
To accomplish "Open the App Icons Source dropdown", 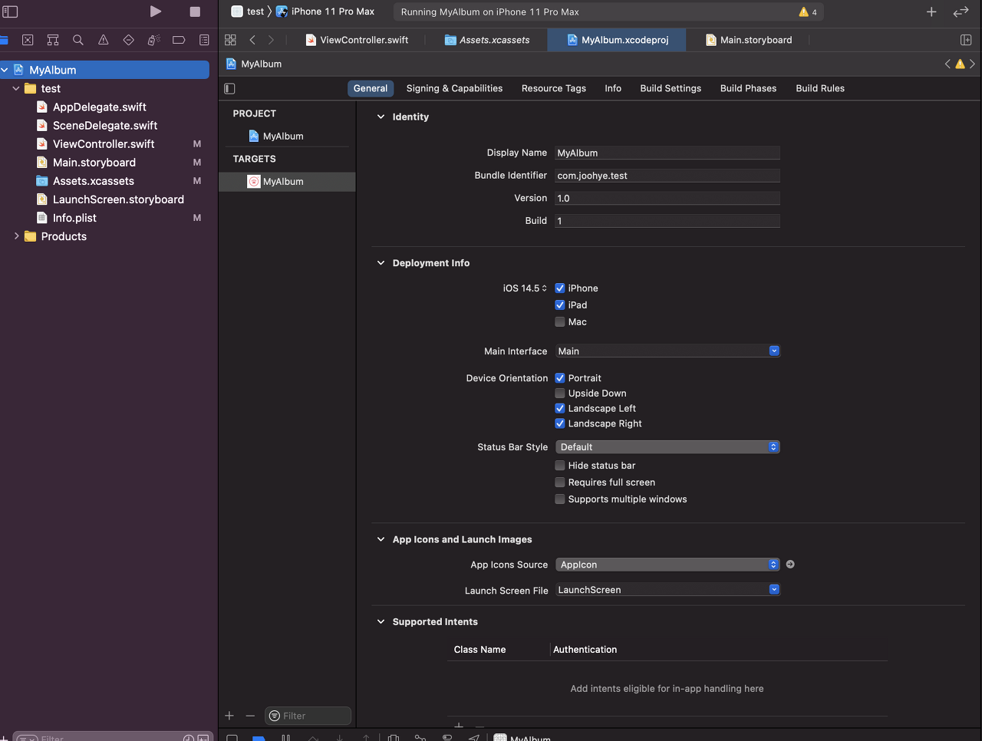I will coord(667,565).
